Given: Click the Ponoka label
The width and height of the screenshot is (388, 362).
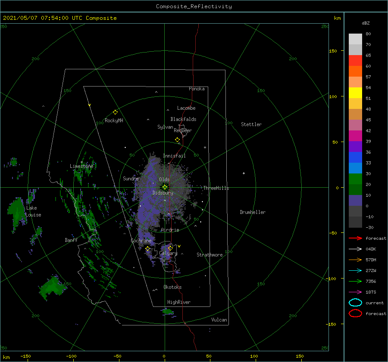Looking at the screenshot, I should click(x=197, y=89).
